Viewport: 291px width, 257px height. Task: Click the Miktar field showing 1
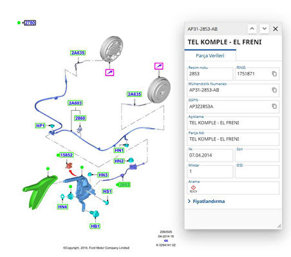[210, 171]
